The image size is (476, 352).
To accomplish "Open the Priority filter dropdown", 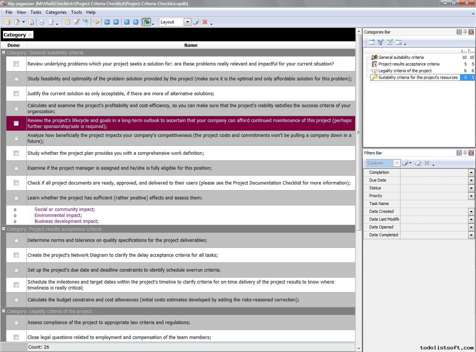I will point(471,196).
